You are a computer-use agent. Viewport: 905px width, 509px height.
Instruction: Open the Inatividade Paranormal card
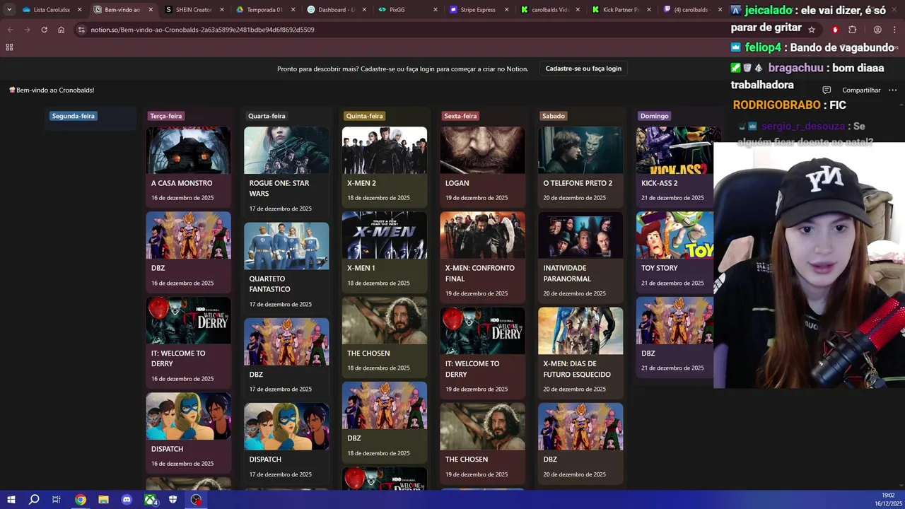[x=580, y=257]
